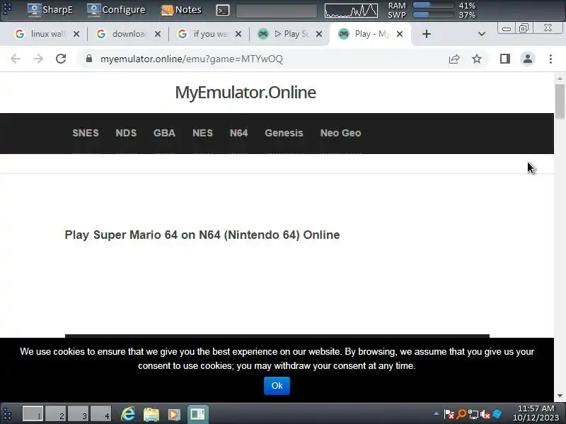Launch the terminal icon in top bar
The height and width of the screenshot is (424, 566).
pyautogui.click(x=223, y=11)
